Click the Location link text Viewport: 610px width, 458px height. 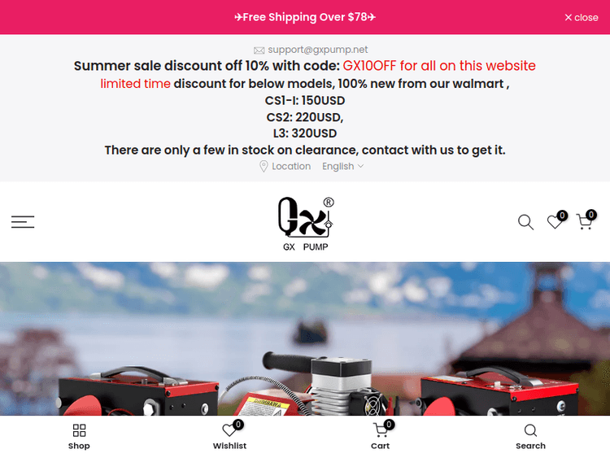coord(291,167)
